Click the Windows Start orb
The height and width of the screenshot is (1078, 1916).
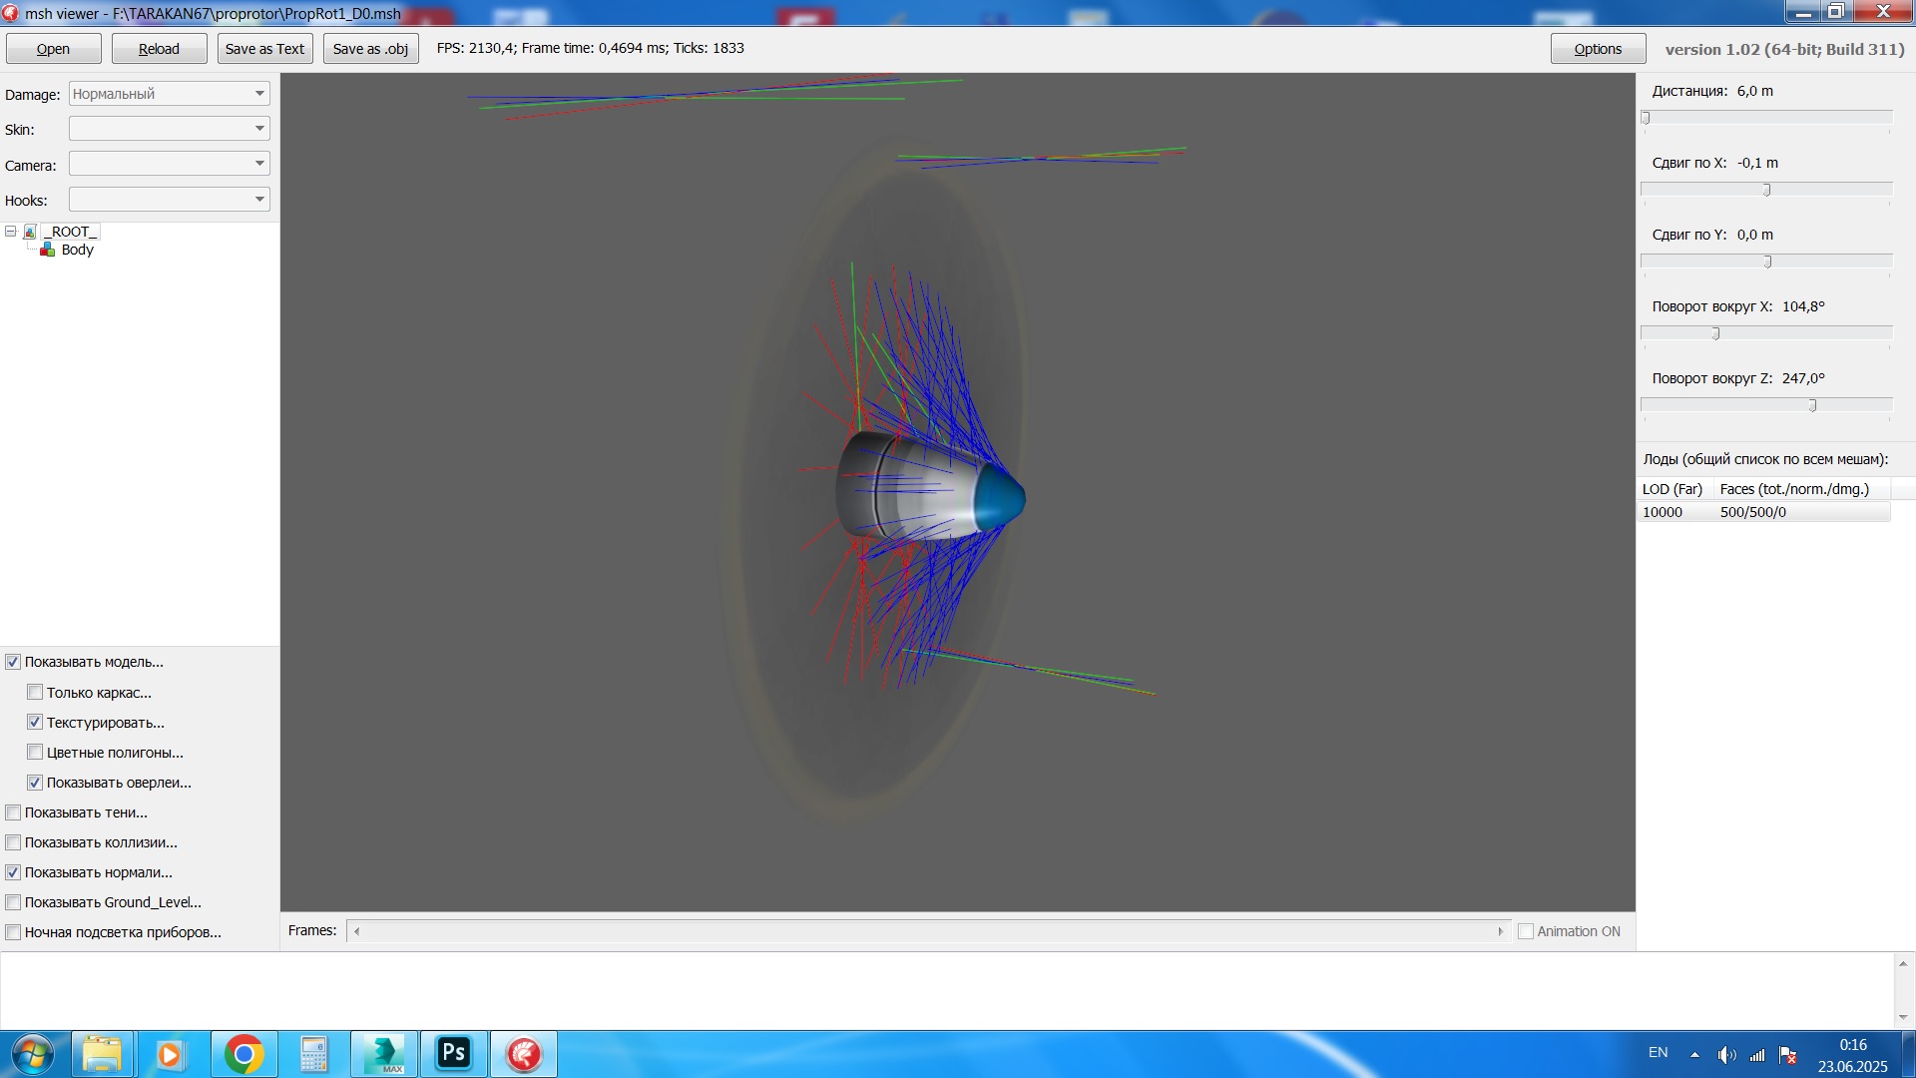(33, 1054)
